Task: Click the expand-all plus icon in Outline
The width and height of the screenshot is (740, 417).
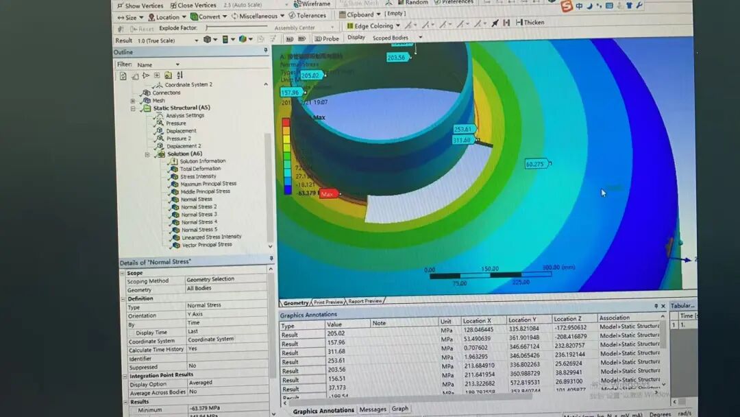Action: tap(157, 75)
